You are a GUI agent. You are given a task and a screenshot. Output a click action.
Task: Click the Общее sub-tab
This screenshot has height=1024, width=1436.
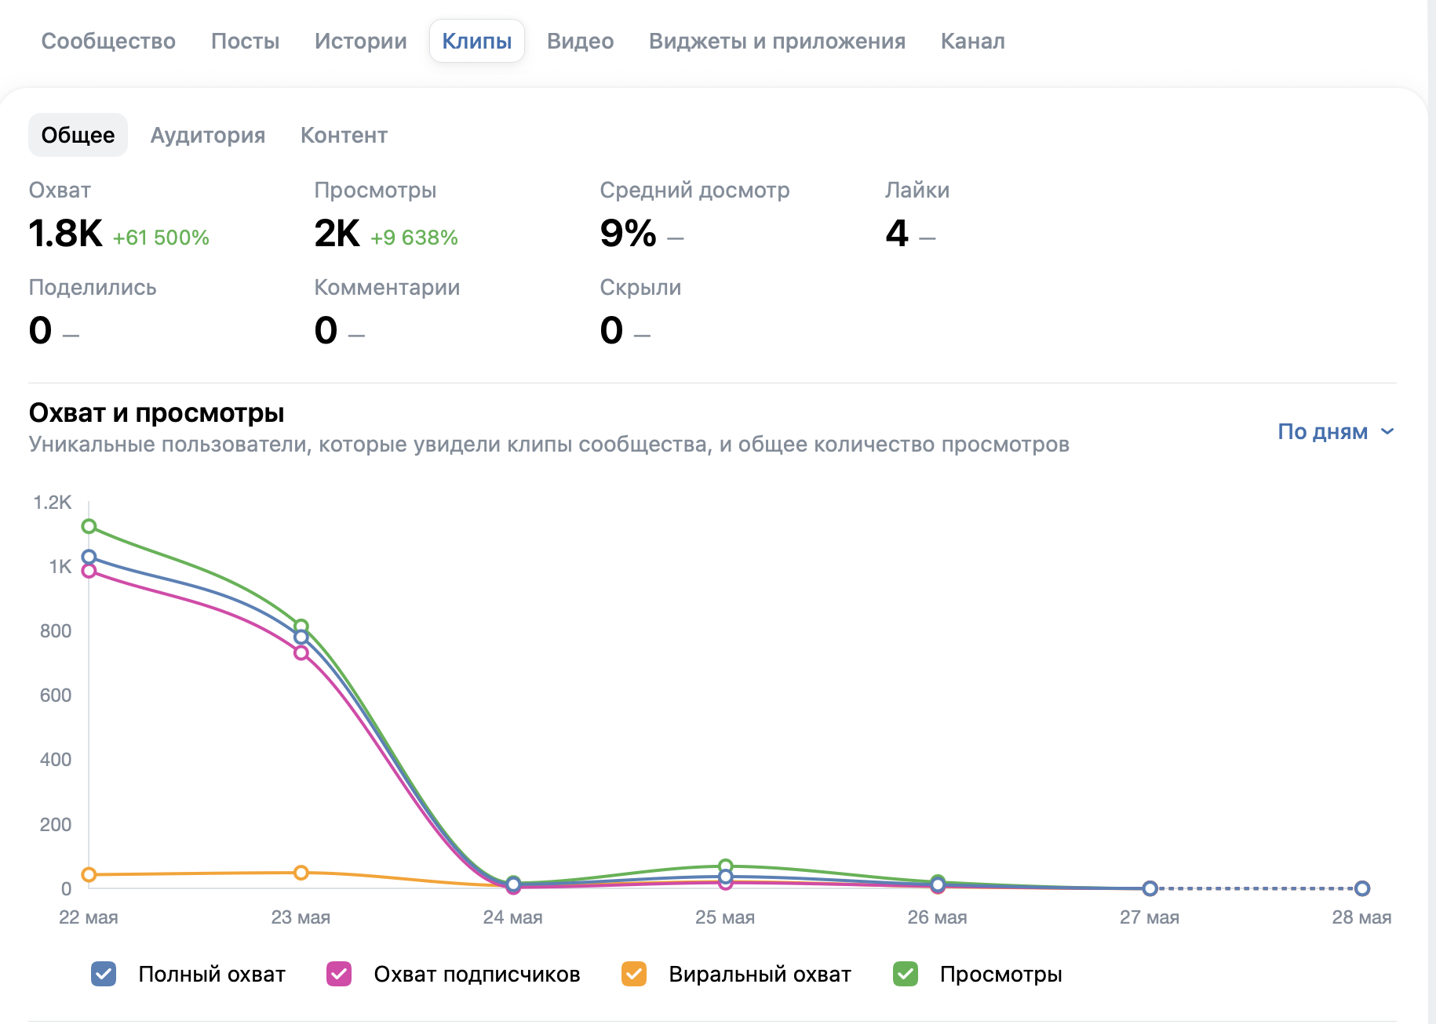pyautogui.click(x=78, y=135)
